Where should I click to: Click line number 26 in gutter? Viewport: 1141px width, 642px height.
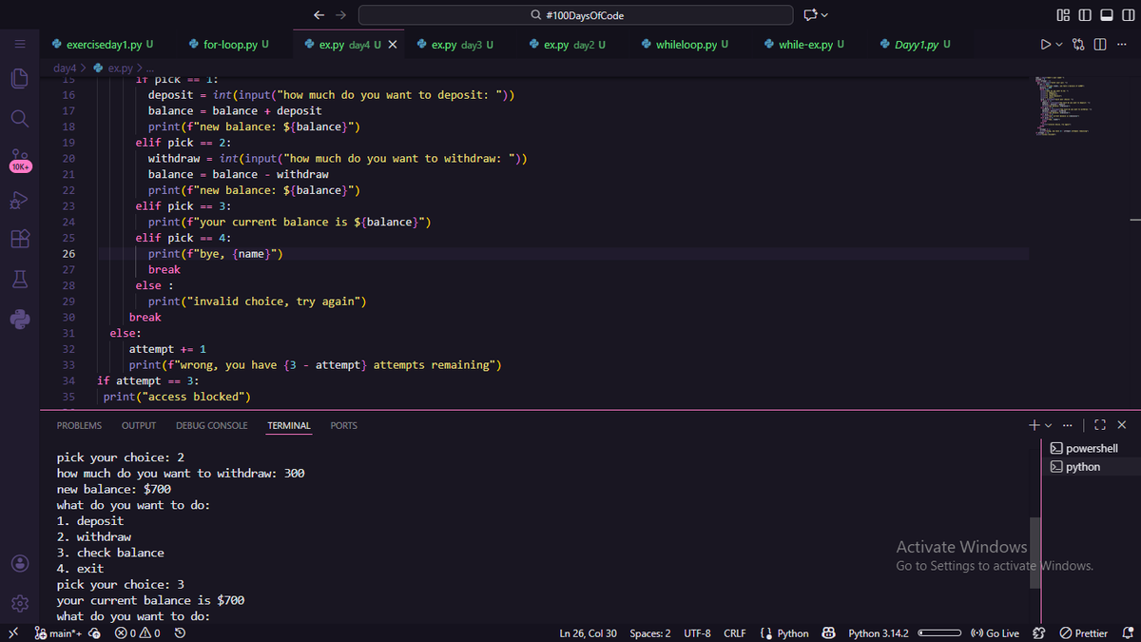coord(68,254)
